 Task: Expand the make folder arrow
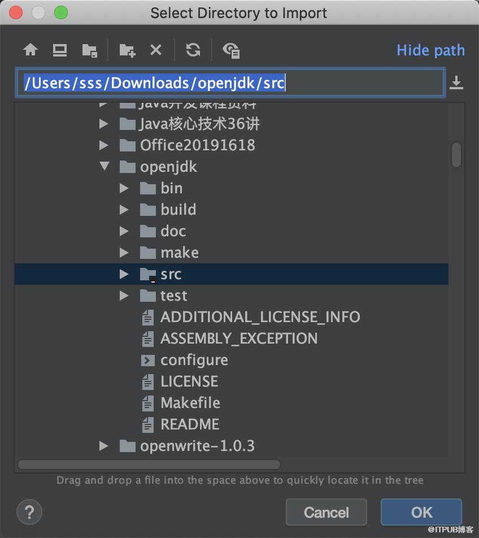[124, 253]
